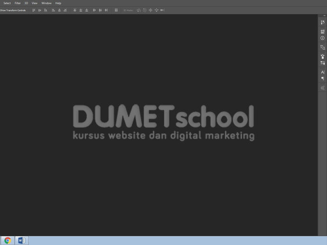Open the bottom share-like panel icon

coord(323,88)
